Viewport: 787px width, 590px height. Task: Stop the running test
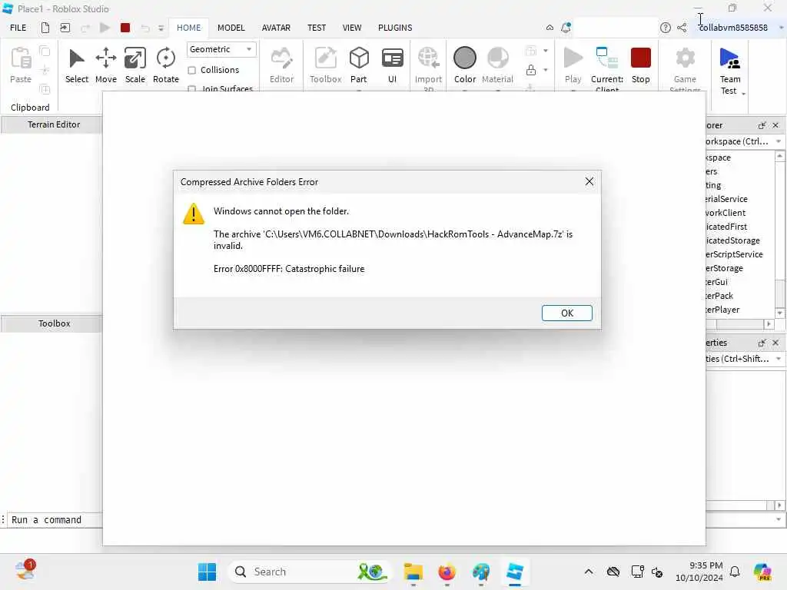point(640,65)
